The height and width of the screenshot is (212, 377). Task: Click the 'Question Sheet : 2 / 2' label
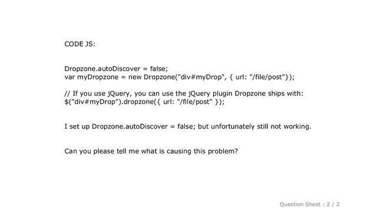click(x=309, y=204)
